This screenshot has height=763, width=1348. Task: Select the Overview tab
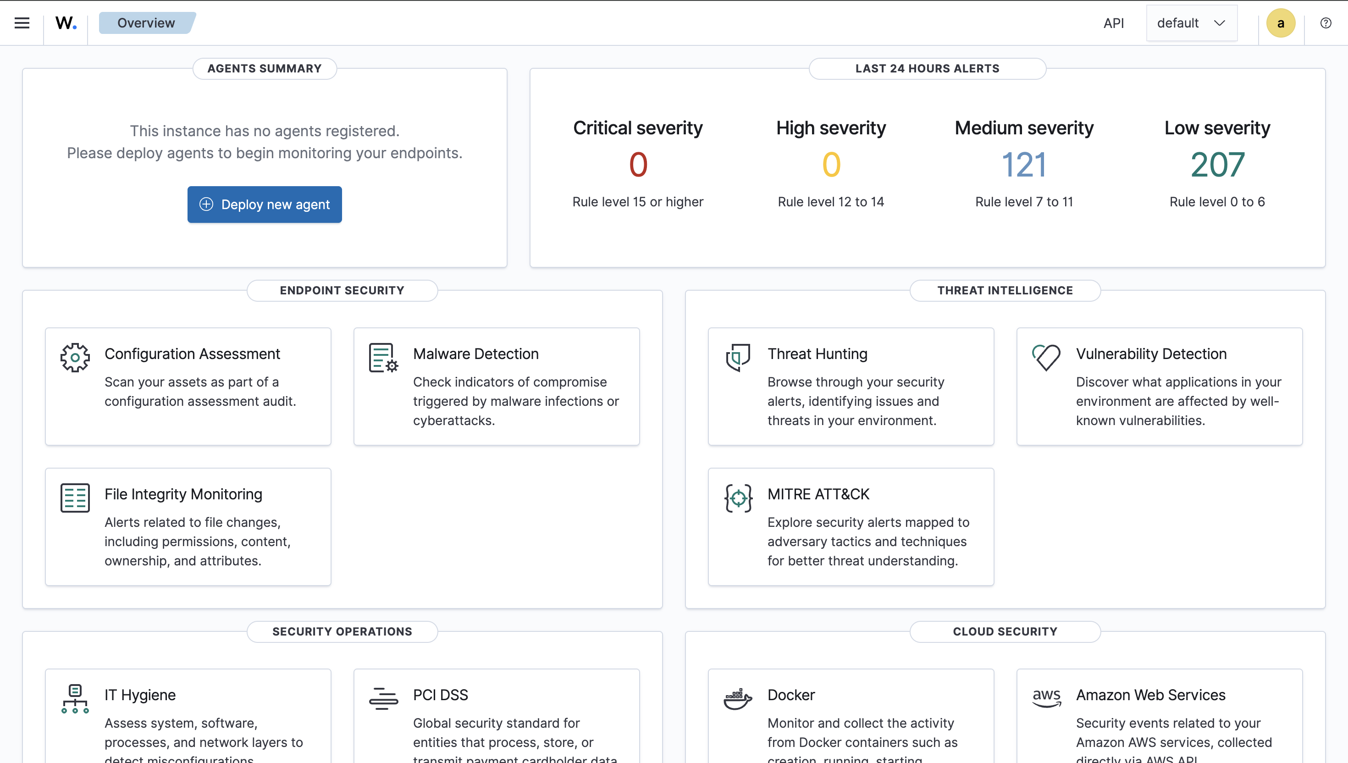pyautogui.click(x=146, y=22)
